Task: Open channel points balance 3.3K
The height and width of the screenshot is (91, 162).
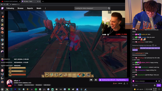Action: (x=135, y=85)
